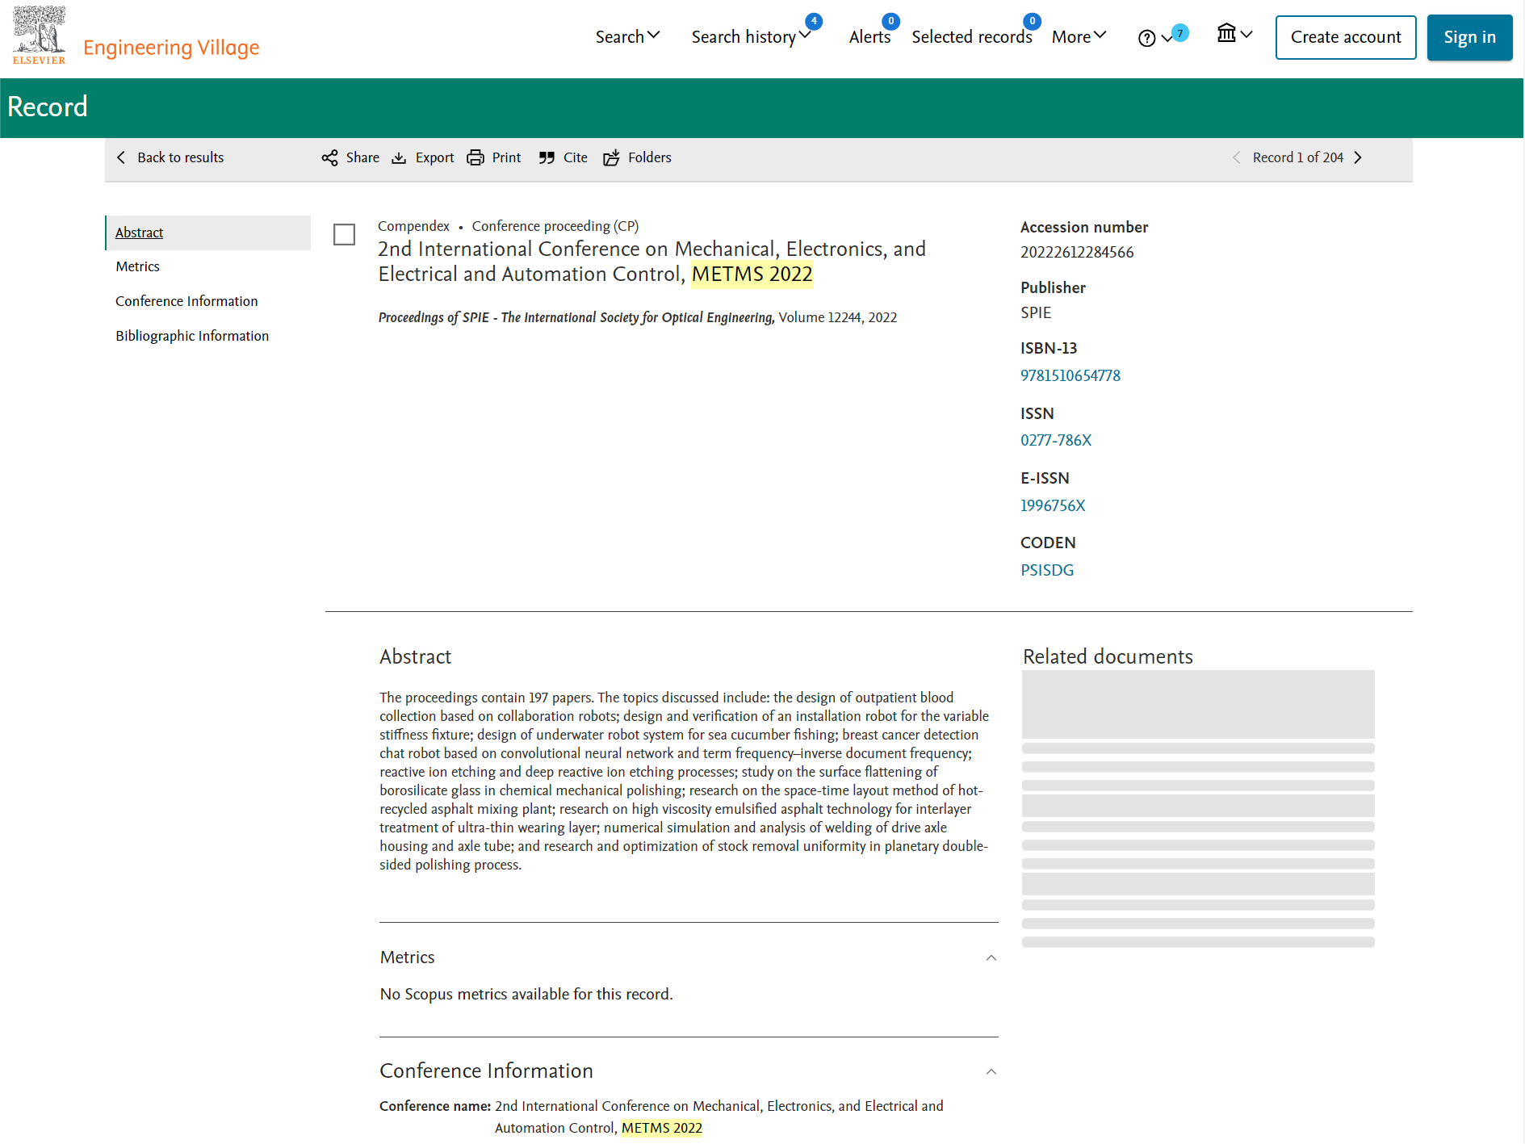Collapse the Conference Information section

(991, 1072)
